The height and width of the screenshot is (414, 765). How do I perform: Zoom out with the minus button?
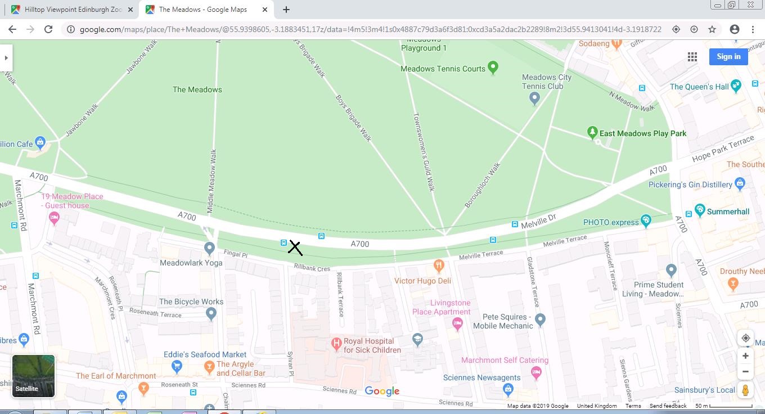coord(745,372)
